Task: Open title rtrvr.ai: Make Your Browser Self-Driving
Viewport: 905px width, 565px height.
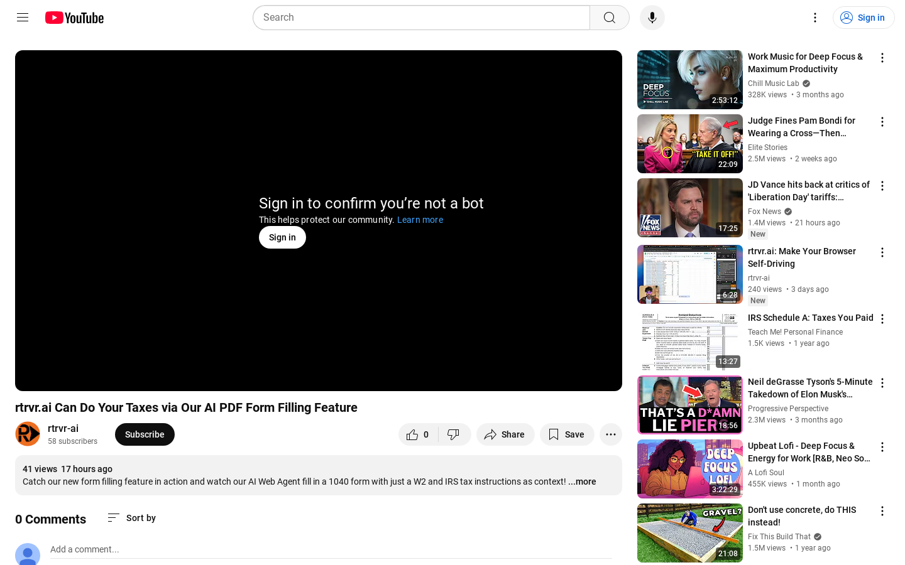Action: (x=802, y=257)
